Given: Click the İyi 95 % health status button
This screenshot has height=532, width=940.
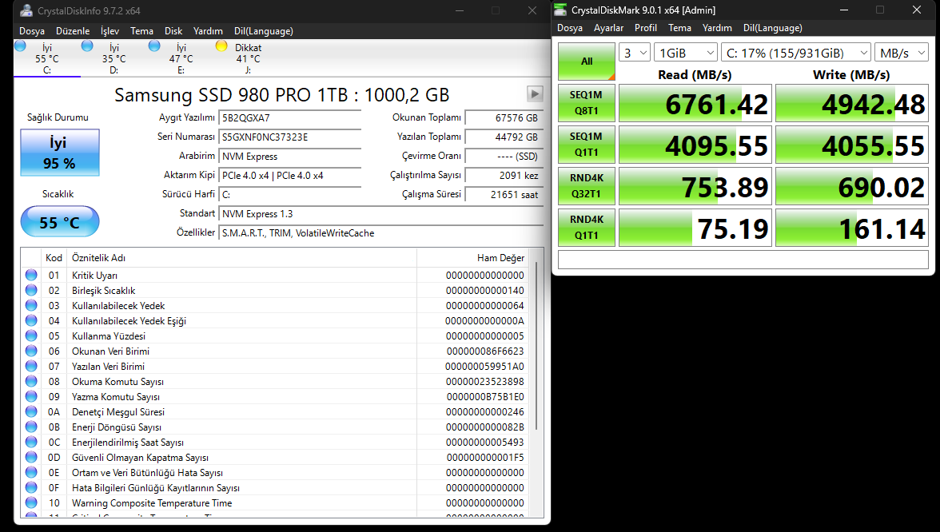Looking at the screenshot, I should (59, 152).
